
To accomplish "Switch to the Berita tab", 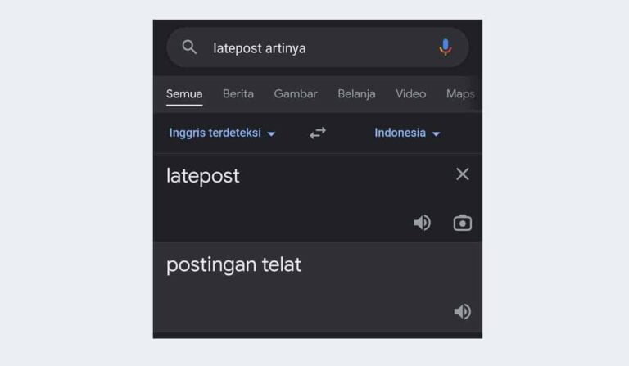I will pos(238,94).
